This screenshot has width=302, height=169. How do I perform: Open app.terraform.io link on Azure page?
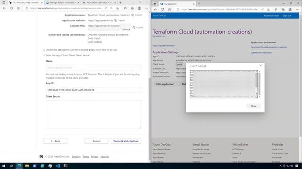(164, 46)
